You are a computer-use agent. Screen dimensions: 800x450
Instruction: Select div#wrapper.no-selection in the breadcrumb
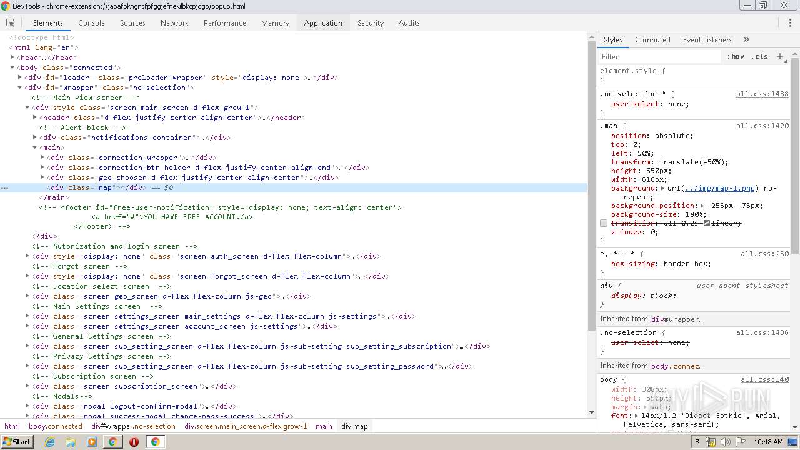tap(133, 426)
